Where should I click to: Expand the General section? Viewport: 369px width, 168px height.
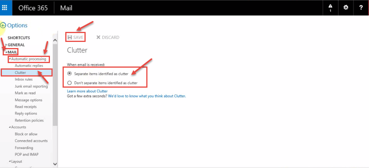[6, 45]
